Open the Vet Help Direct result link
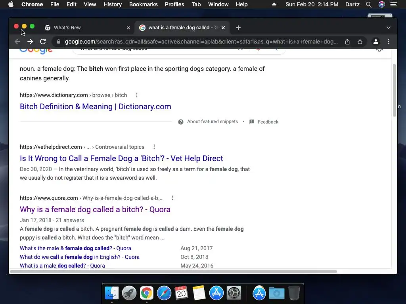406x304 pixels. tap(121, 158)
